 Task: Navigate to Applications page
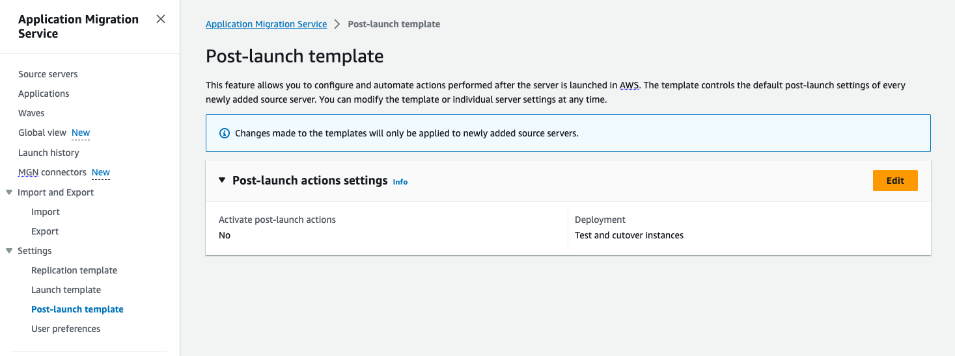(44, 94)
